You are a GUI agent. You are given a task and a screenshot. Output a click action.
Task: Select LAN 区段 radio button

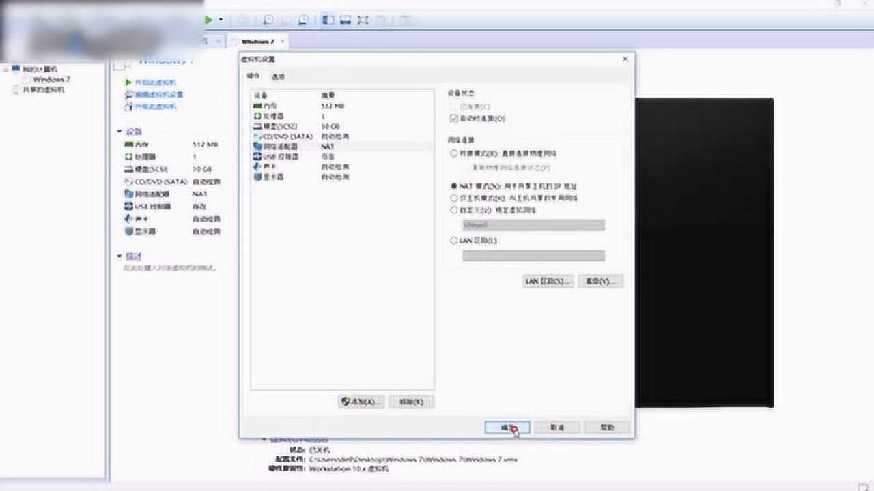[x=454, y=241]
